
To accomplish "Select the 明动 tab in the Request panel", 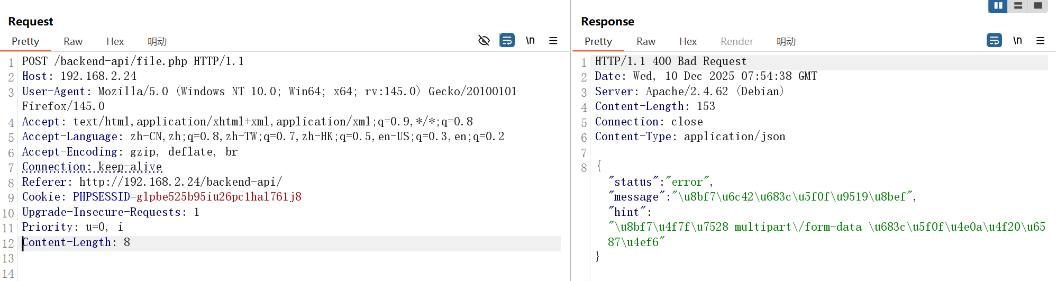I will tap(157, 42).
